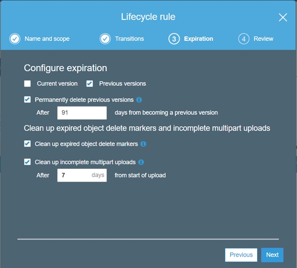The height and width of the screenshot is (268, 297).
Task: Open info icon for Permanently delete previous versions
Action: click(x=139, y=100)
